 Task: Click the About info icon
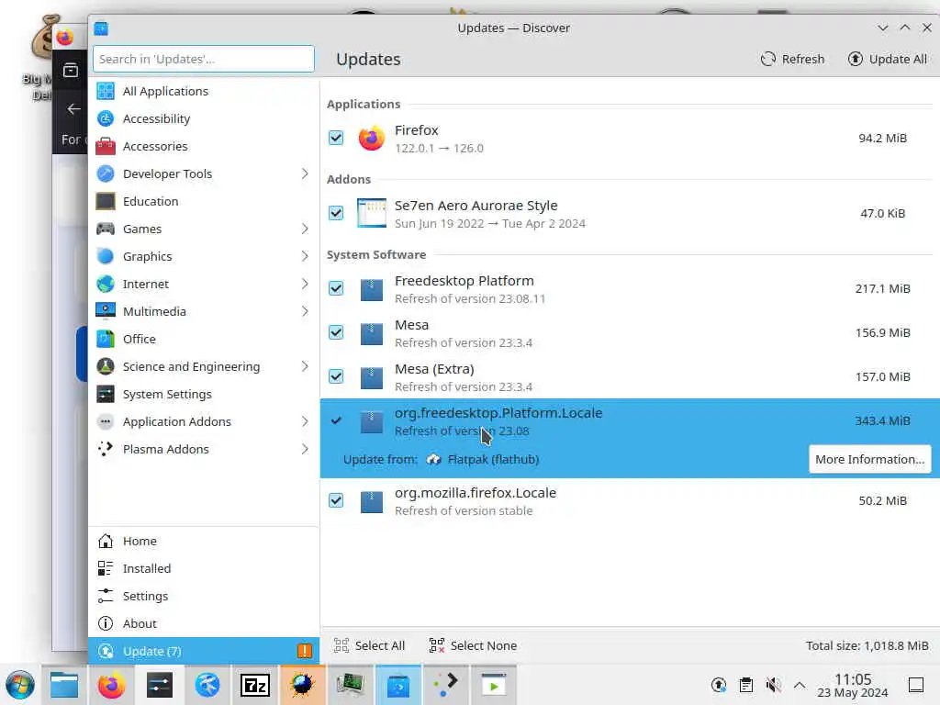pos(106,623)
